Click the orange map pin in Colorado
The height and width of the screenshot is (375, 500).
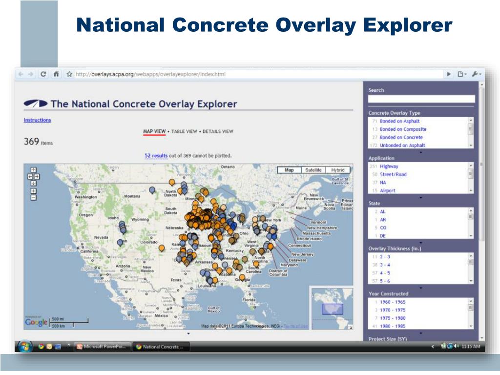point(162,248)
